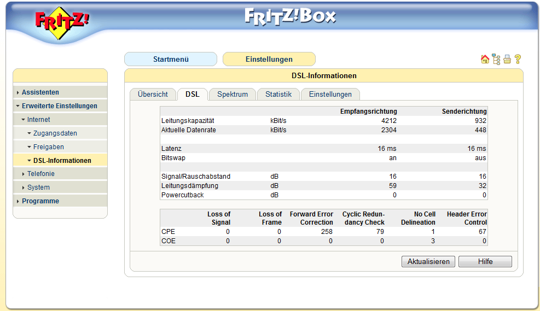Image resolution: width=540 pixels, height=311 pixels.
Task: Expand the Assistenten menu arrow
Action: pos(18,92)
